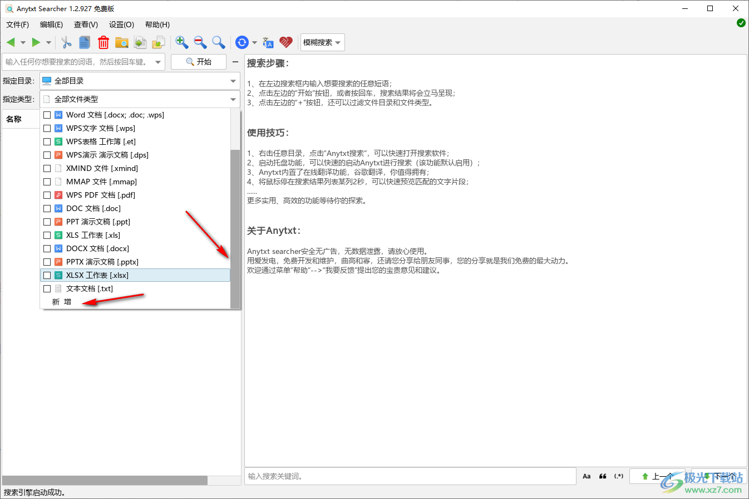Open the 文件(F) menu

pyautogui.click(x=18, y=25)
